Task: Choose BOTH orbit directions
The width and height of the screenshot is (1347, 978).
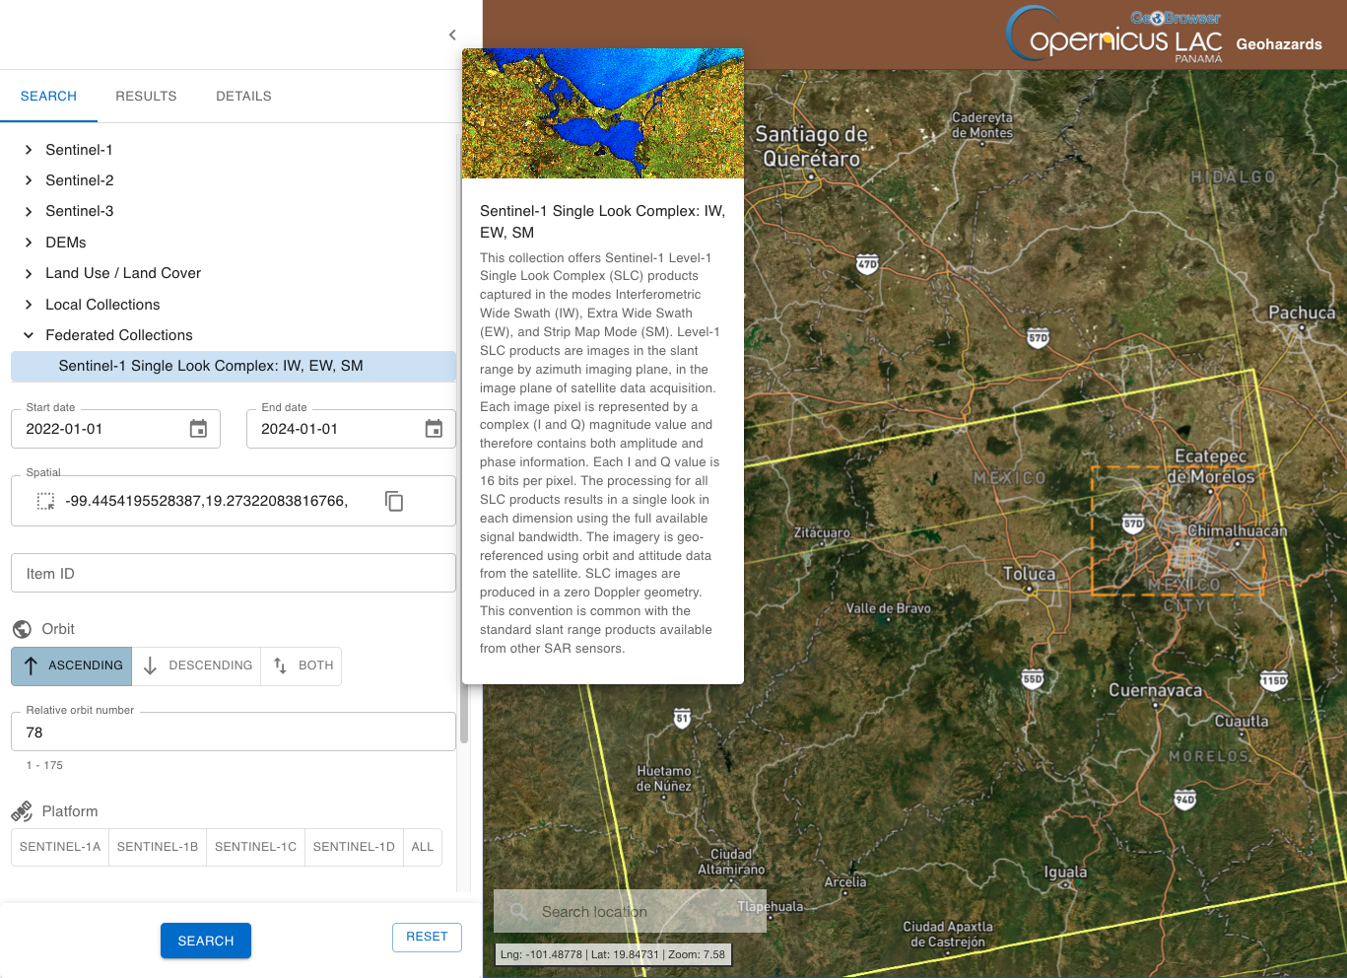Action: pyautogui.click(x=303, y=665)
